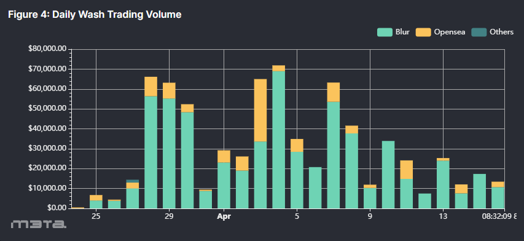Click the '29' x-axis date label
The width and height of the screenshot is (524, 241).
(169, 216)
